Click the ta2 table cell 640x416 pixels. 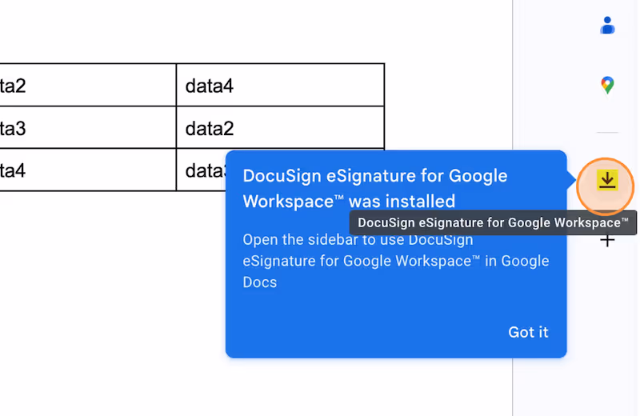coord(88,86)
